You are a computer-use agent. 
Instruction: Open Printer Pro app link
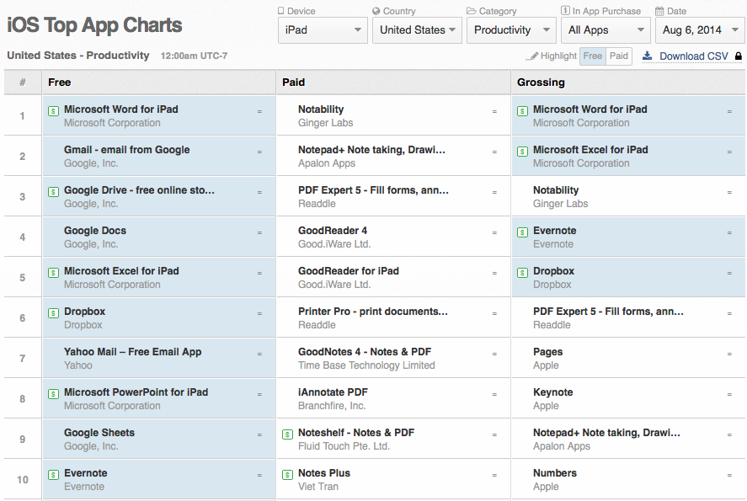(x=373, y=312)
